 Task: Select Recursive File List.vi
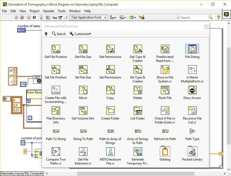click(192, 111)
